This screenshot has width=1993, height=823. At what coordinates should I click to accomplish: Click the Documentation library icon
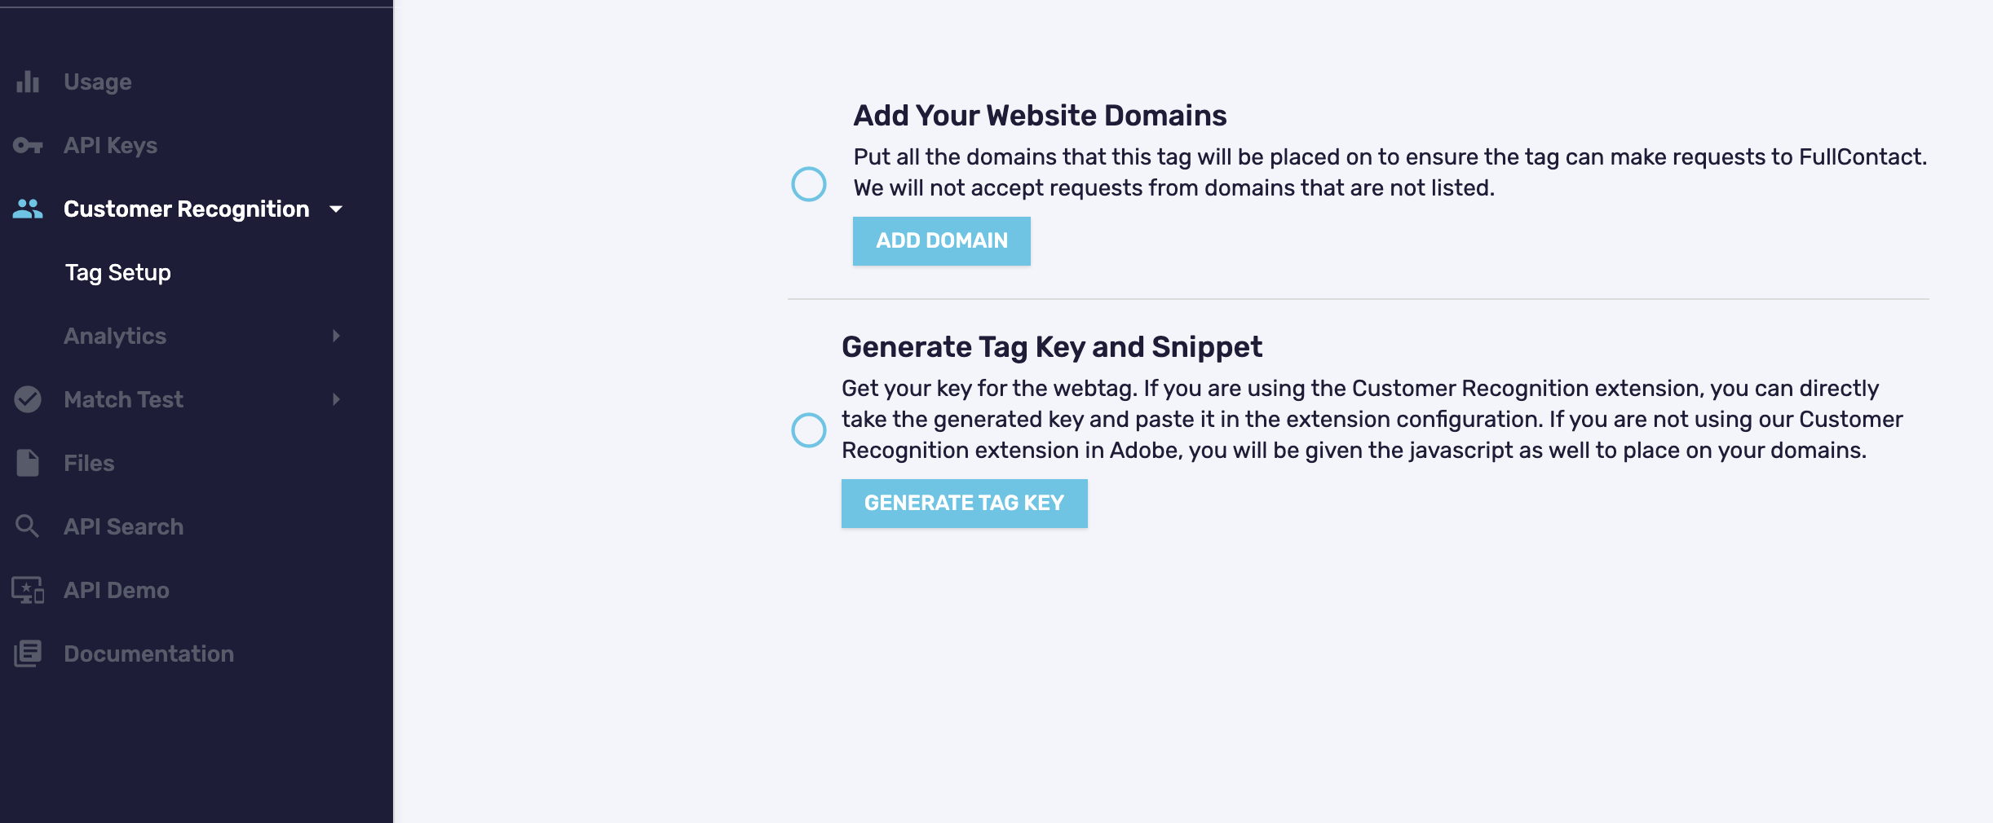[x=28, y=654]
